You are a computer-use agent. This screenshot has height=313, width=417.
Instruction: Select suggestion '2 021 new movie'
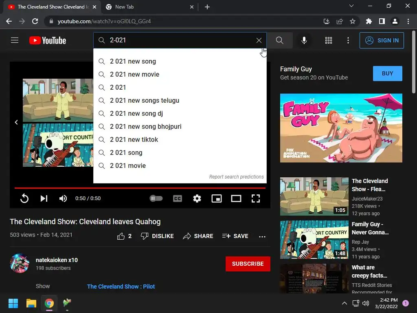coord(180,74)
